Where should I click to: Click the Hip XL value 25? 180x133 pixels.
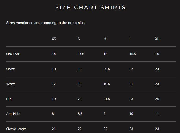157,99
